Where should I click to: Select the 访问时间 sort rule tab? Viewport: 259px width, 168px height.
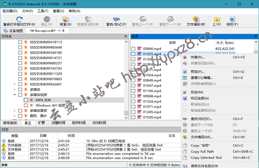pos(99,123)
